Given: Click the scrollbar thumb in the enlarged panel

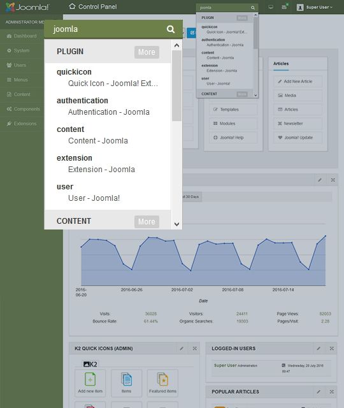Looking at the screenshot, I should coord(176,86).
